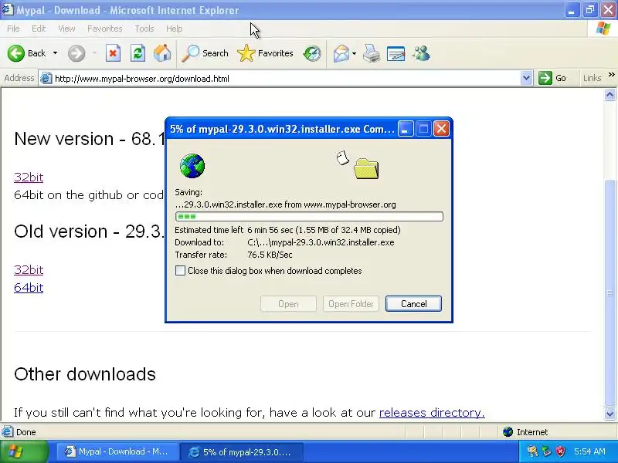Open the Edit menu
Viewport: 618px width, 463px height.
(x=39, y=29)
